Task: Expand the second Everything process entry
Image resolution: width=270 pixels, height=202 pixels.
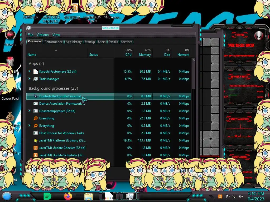Action: [x=30, y=125]
